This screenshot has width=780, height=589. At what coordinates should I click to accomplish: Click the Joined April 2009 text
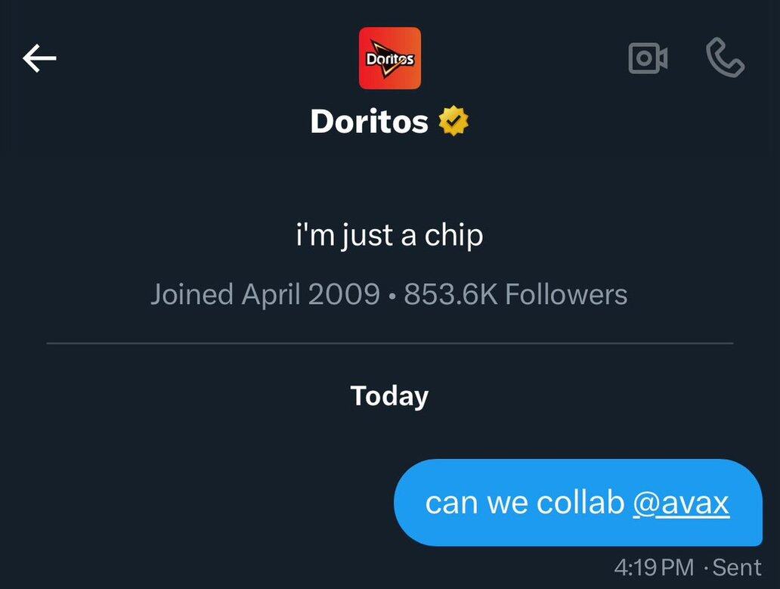pos(265,294)
